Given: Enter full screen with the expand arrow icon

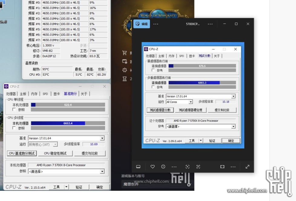Looking at the screenshot, I should pos(248,167).
